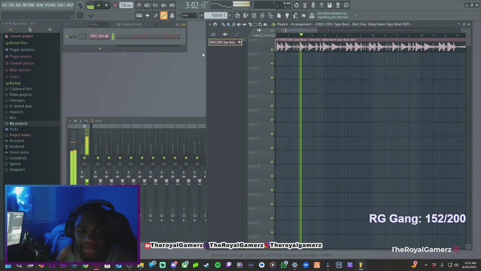
Task: Select the playlist Zoom tool
Action: 260,24
